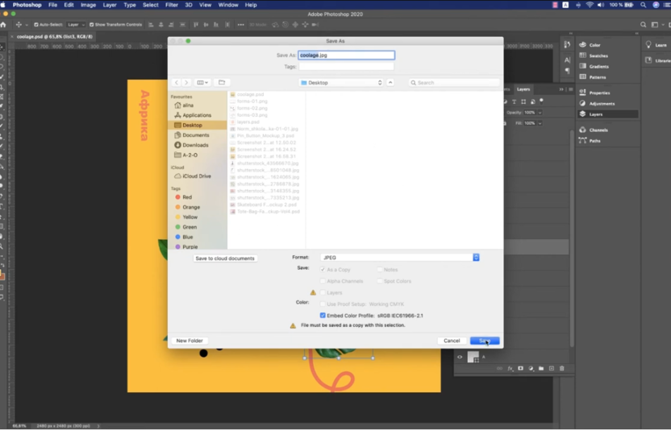Open the Channels panel icon
The width and height of the screenshot is (671, 430).
click(582, 130)
